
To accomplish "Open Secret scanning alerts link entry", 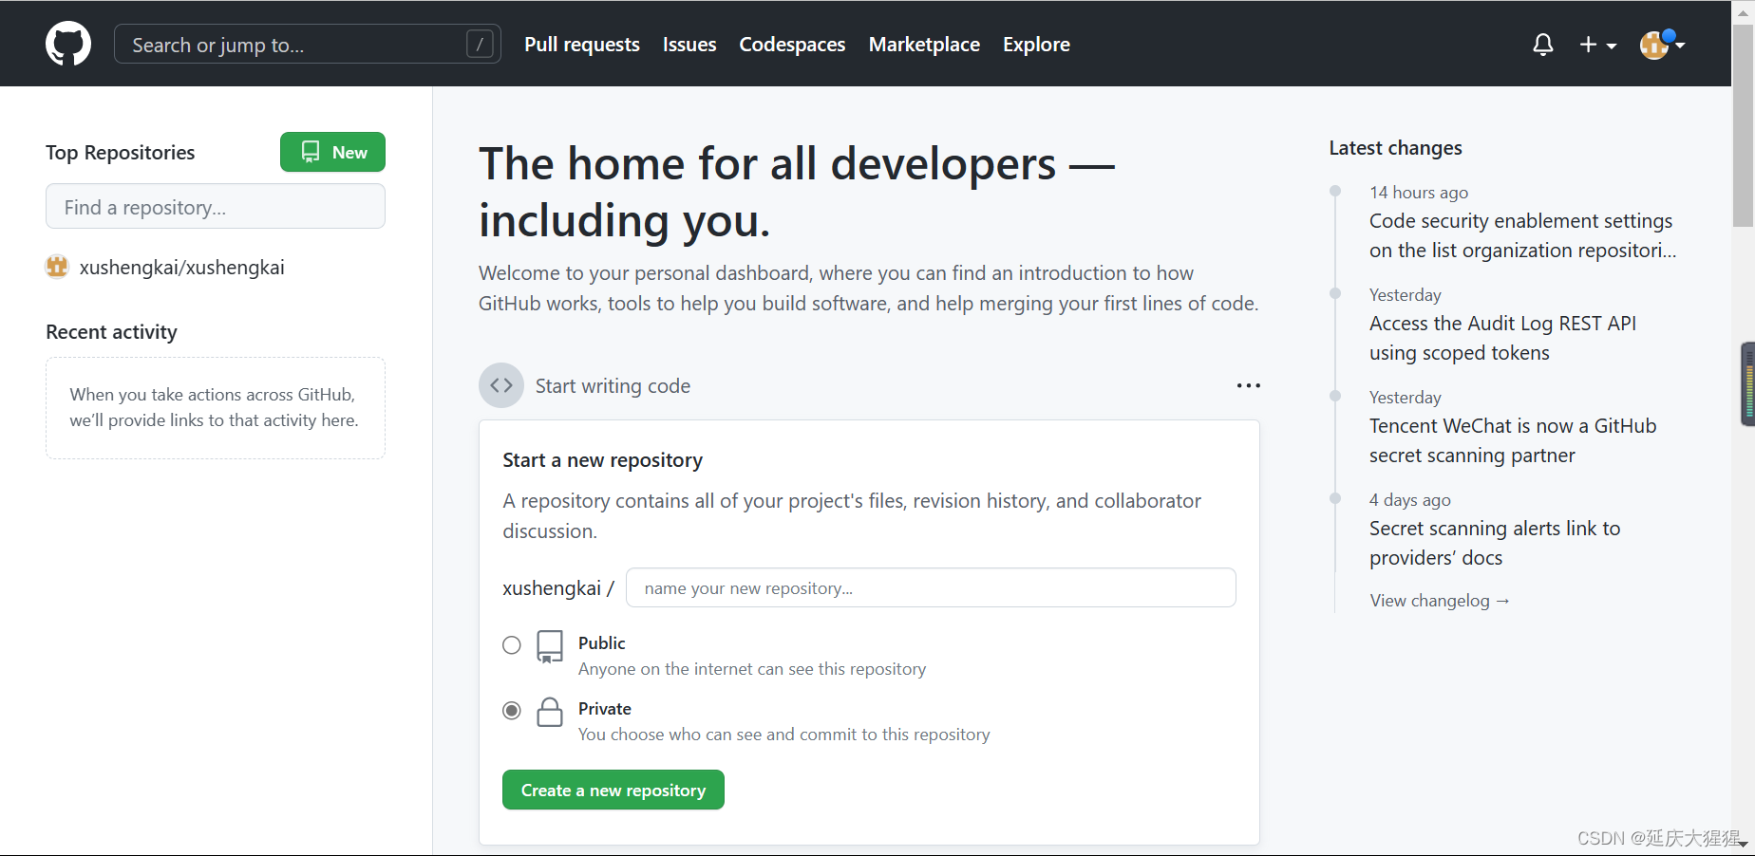I will [1495, 543].
